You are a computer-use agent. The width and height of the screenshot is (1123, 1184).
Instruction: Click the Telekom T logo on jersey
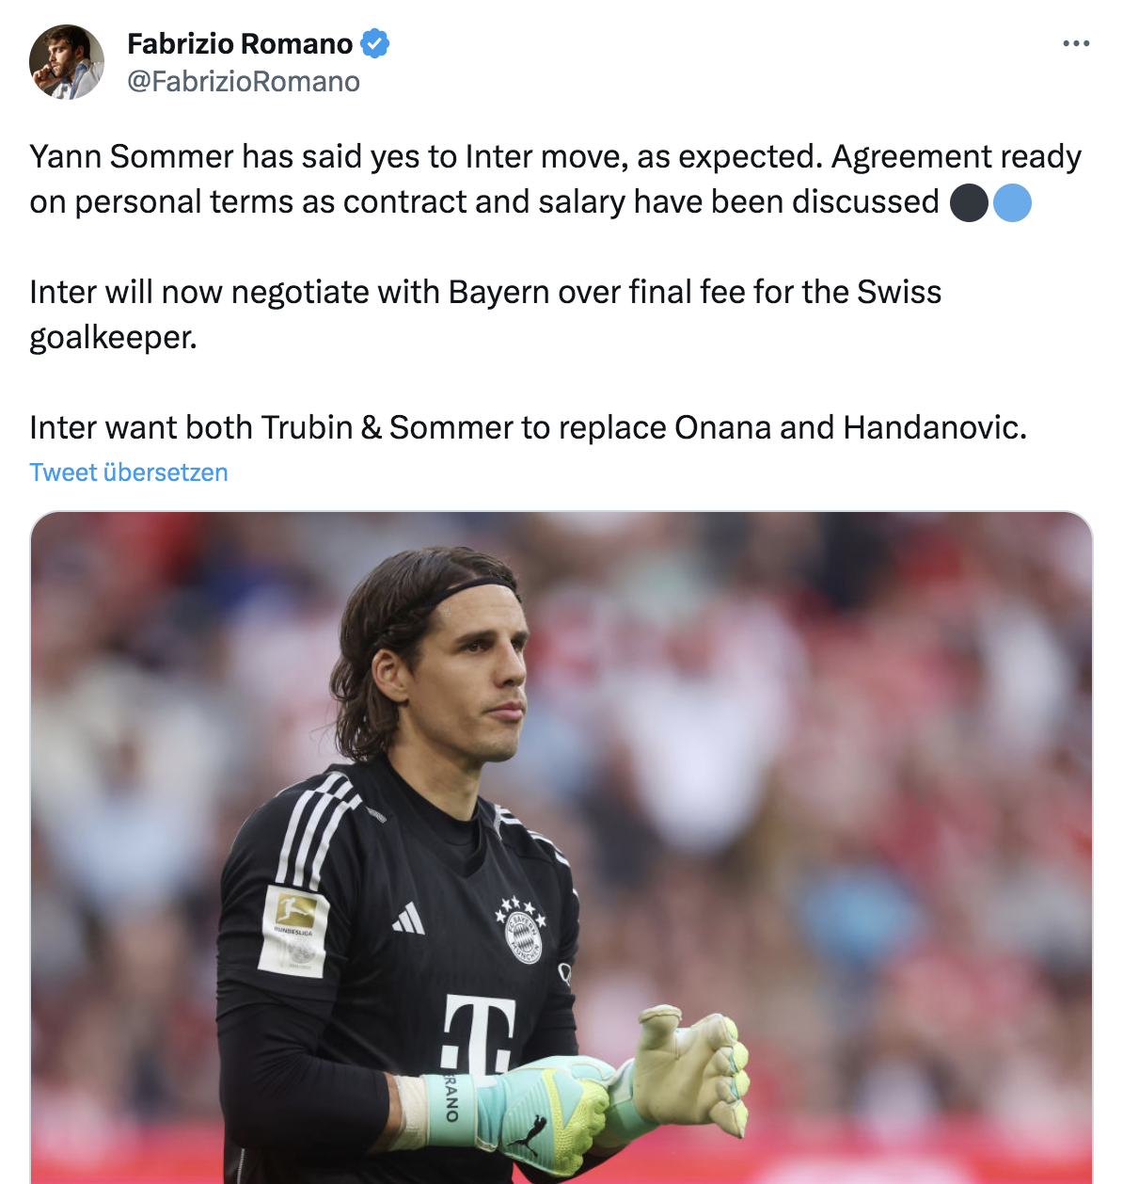click(x=480, y=1033)
